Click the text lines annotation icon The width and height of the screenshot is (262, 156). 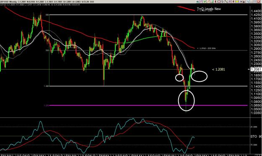click(x=230, y=2)
